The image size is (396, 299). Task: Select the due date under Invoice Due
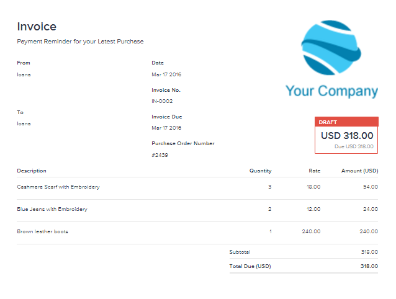click(166, 128)
